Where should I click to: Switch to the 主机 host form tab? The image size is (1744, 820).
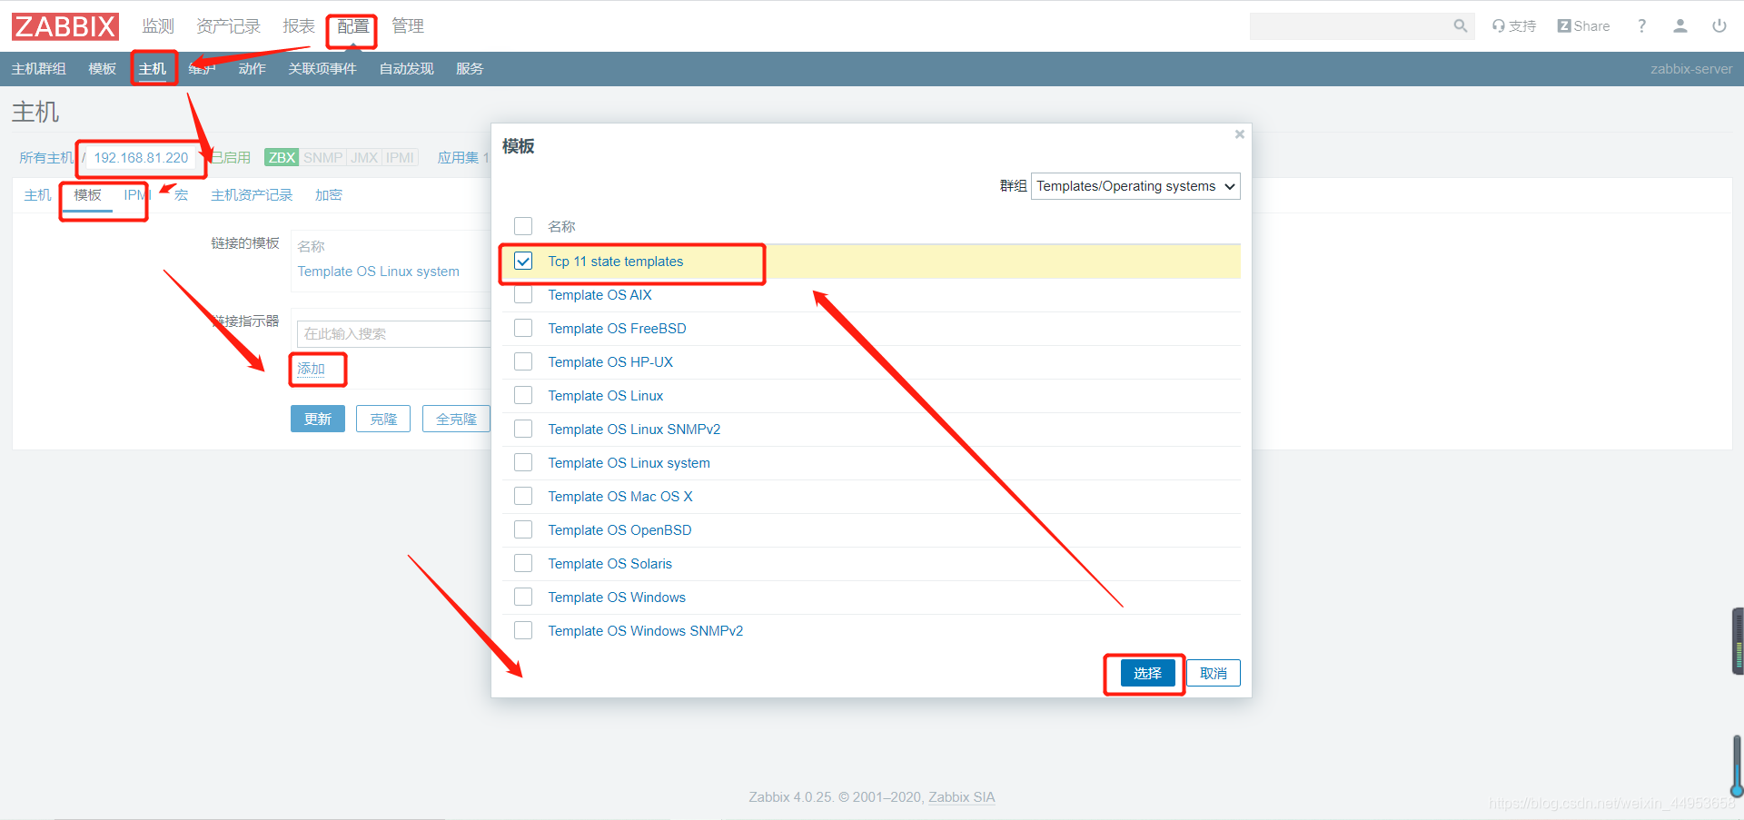(38, 195)
